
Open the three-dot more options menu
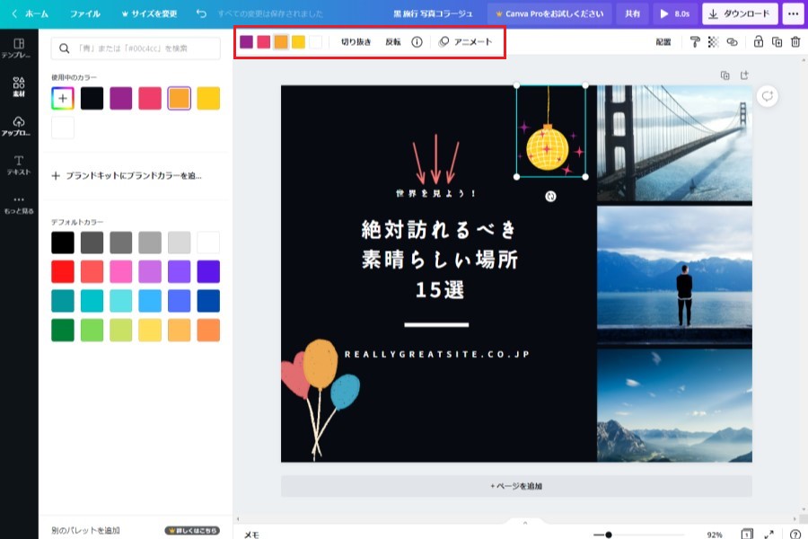(x=793, y=14)
